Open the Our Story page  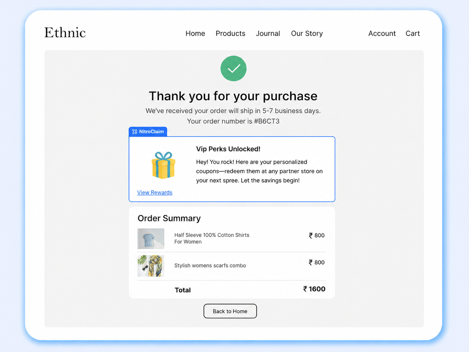(x=307, y=33)
